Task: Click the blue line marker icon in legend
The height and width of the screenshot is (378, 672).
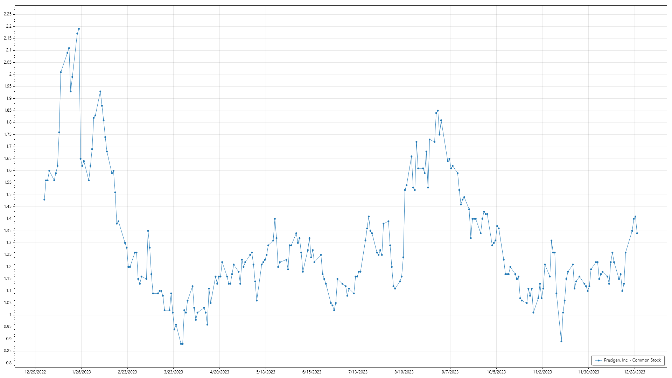Action: [x=599, y=360]
